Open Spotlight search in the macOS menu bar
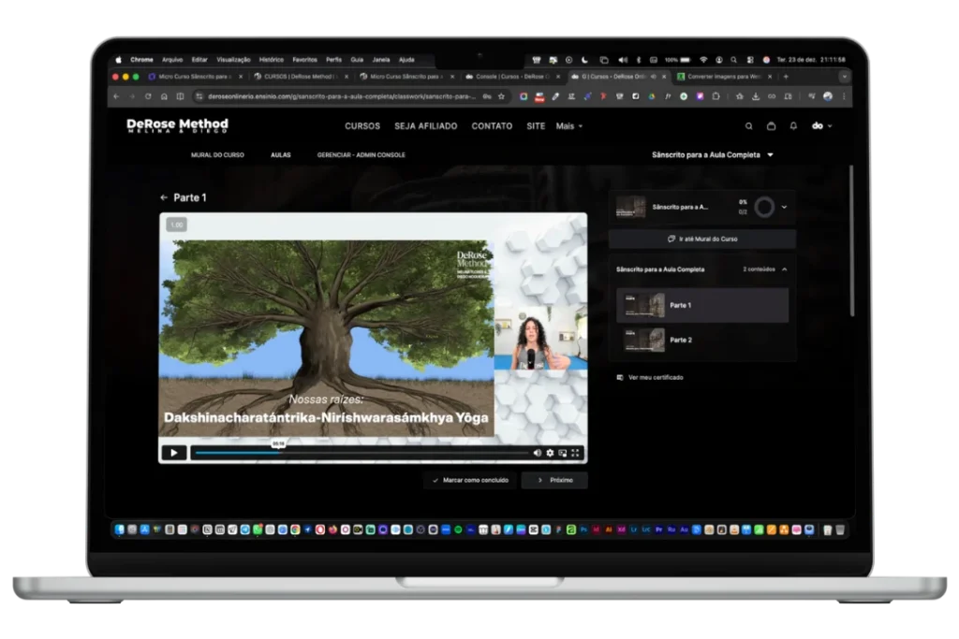 pyautogui.click(x=733, y=60)
